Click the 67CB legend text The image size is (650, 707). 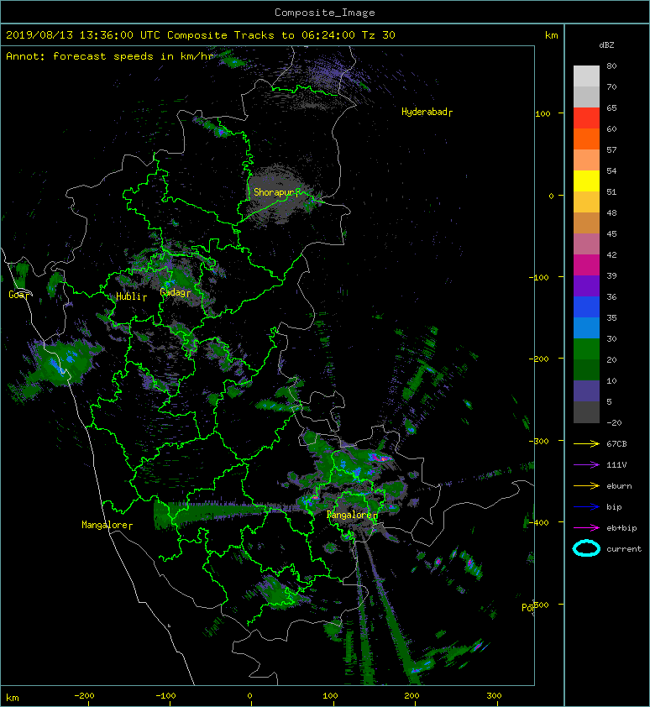616,444
